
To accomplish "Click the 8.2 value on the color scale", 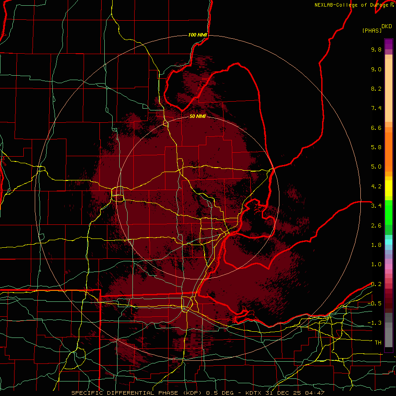I will coord(376,88).
